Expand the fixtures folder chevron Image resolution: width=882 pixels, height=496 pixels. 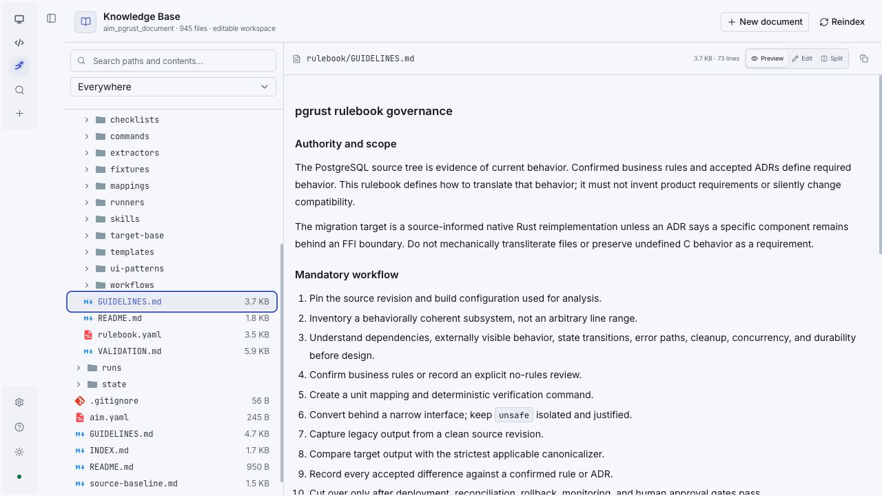[x=87, y=169]
